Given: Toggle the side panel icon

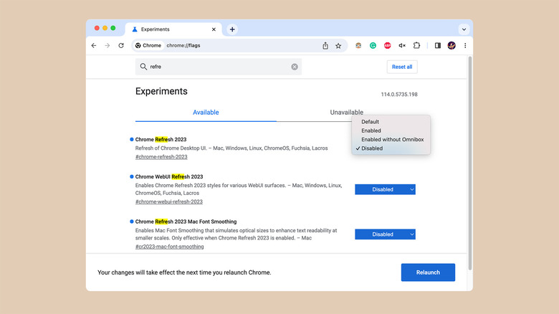Looking at the screenshot, I should [438, 46].
